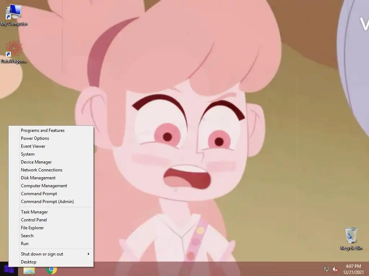Expand Shut down or sign out submenu

[x=51, y=254]
